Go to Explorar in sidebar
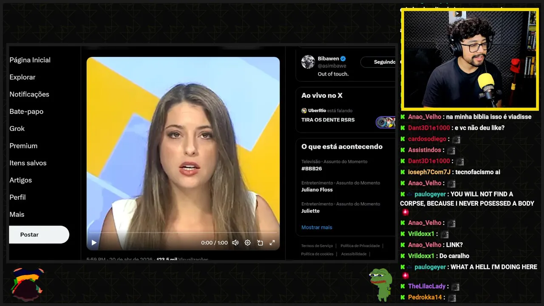The width and height of the screenshot is (544, 306). 23,77
